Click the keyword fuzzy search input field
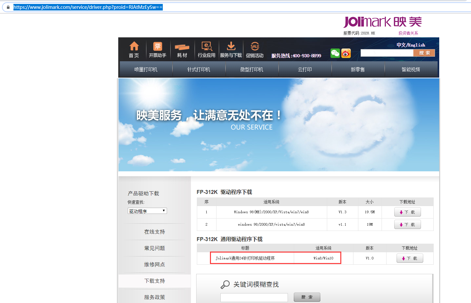Screen dimensions: 471x303 [x=254, y=297]
